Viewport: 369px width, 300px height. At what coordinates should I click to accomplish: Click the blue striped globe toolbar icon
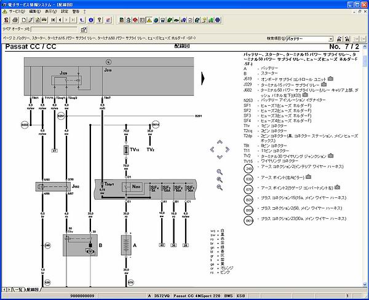tap(218, 20)
